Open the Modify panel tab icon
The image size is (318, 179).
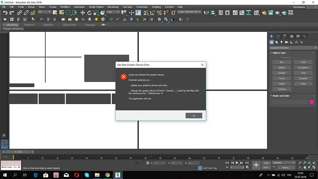click(x=278, y=36)
